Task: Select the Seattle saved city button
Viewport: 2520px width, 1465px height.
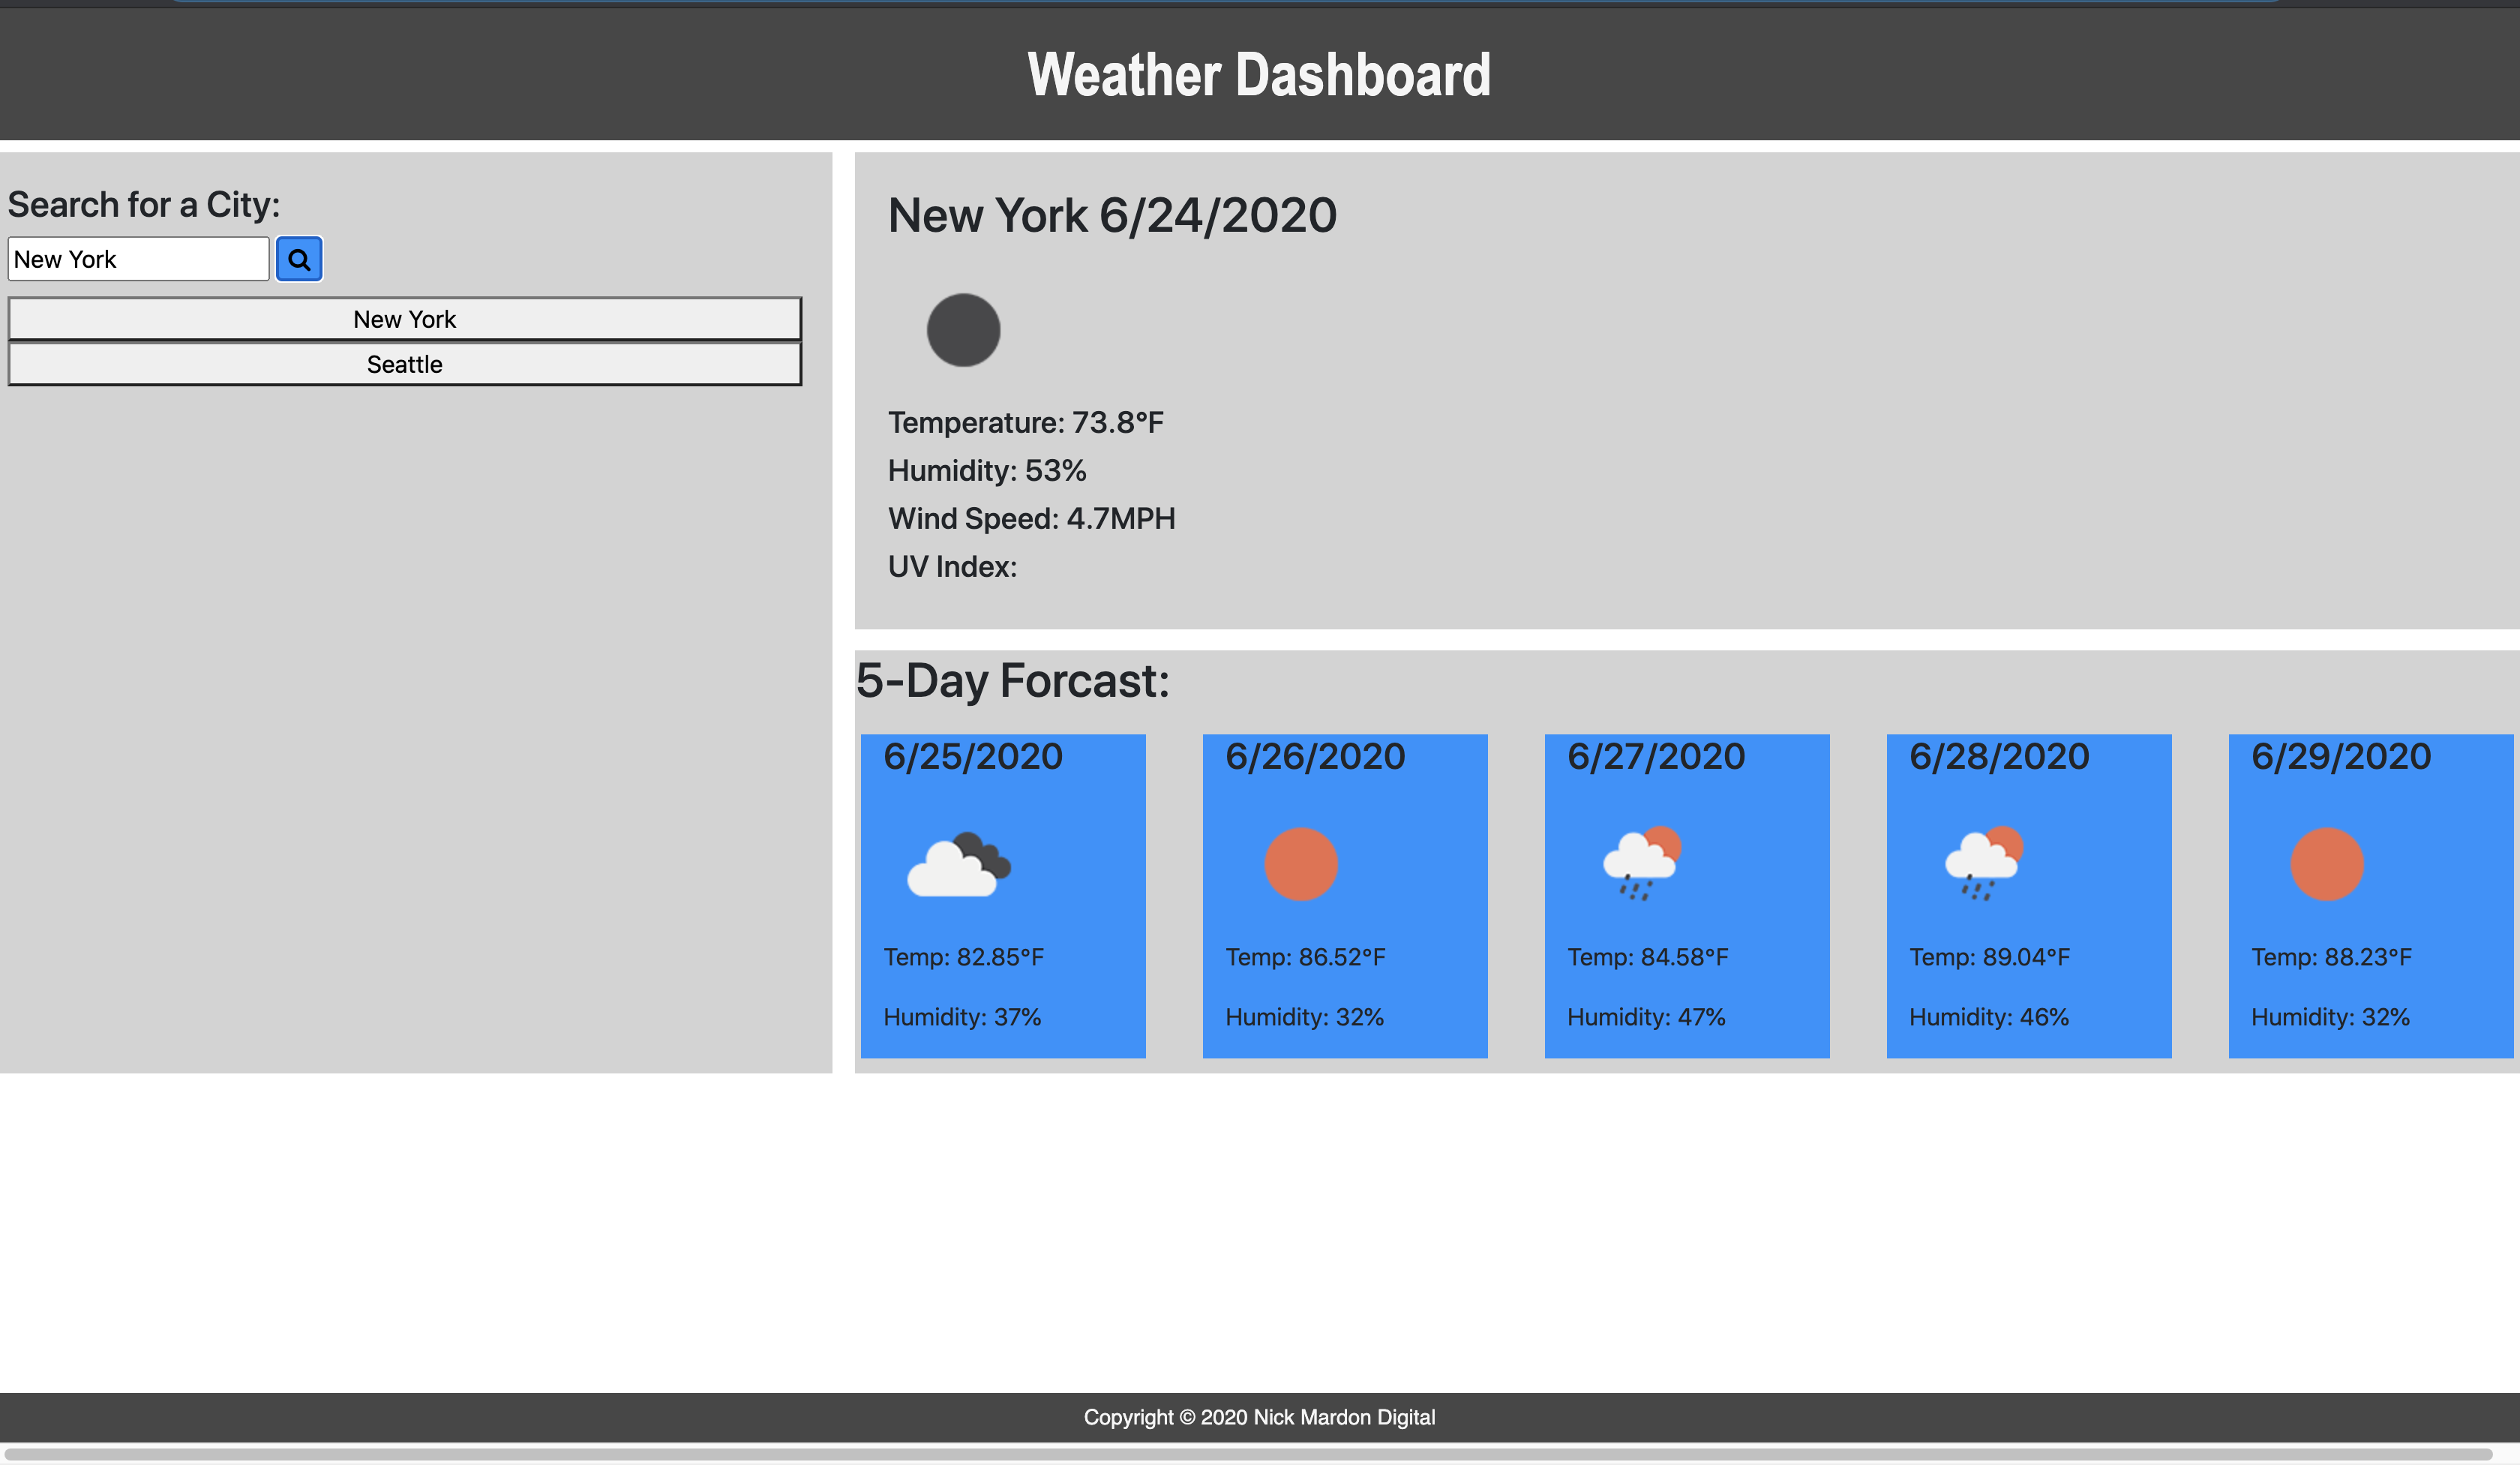Action: [x=404, y=364]
